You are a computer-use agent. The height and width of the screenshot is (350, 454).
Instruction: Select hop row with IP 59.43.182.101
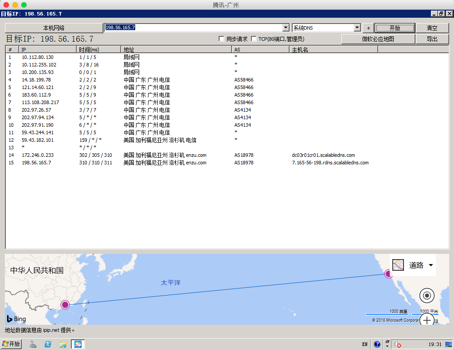227,140
